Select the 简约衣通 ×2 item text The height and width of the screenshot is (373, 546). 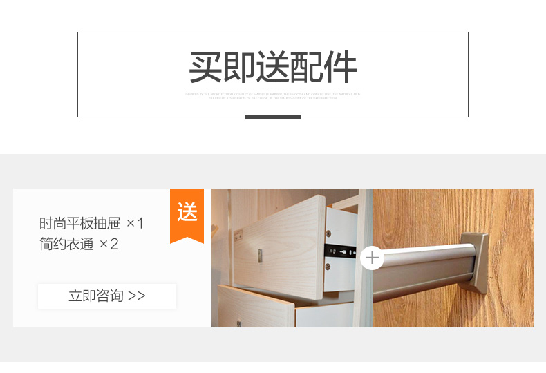point(79,244)
